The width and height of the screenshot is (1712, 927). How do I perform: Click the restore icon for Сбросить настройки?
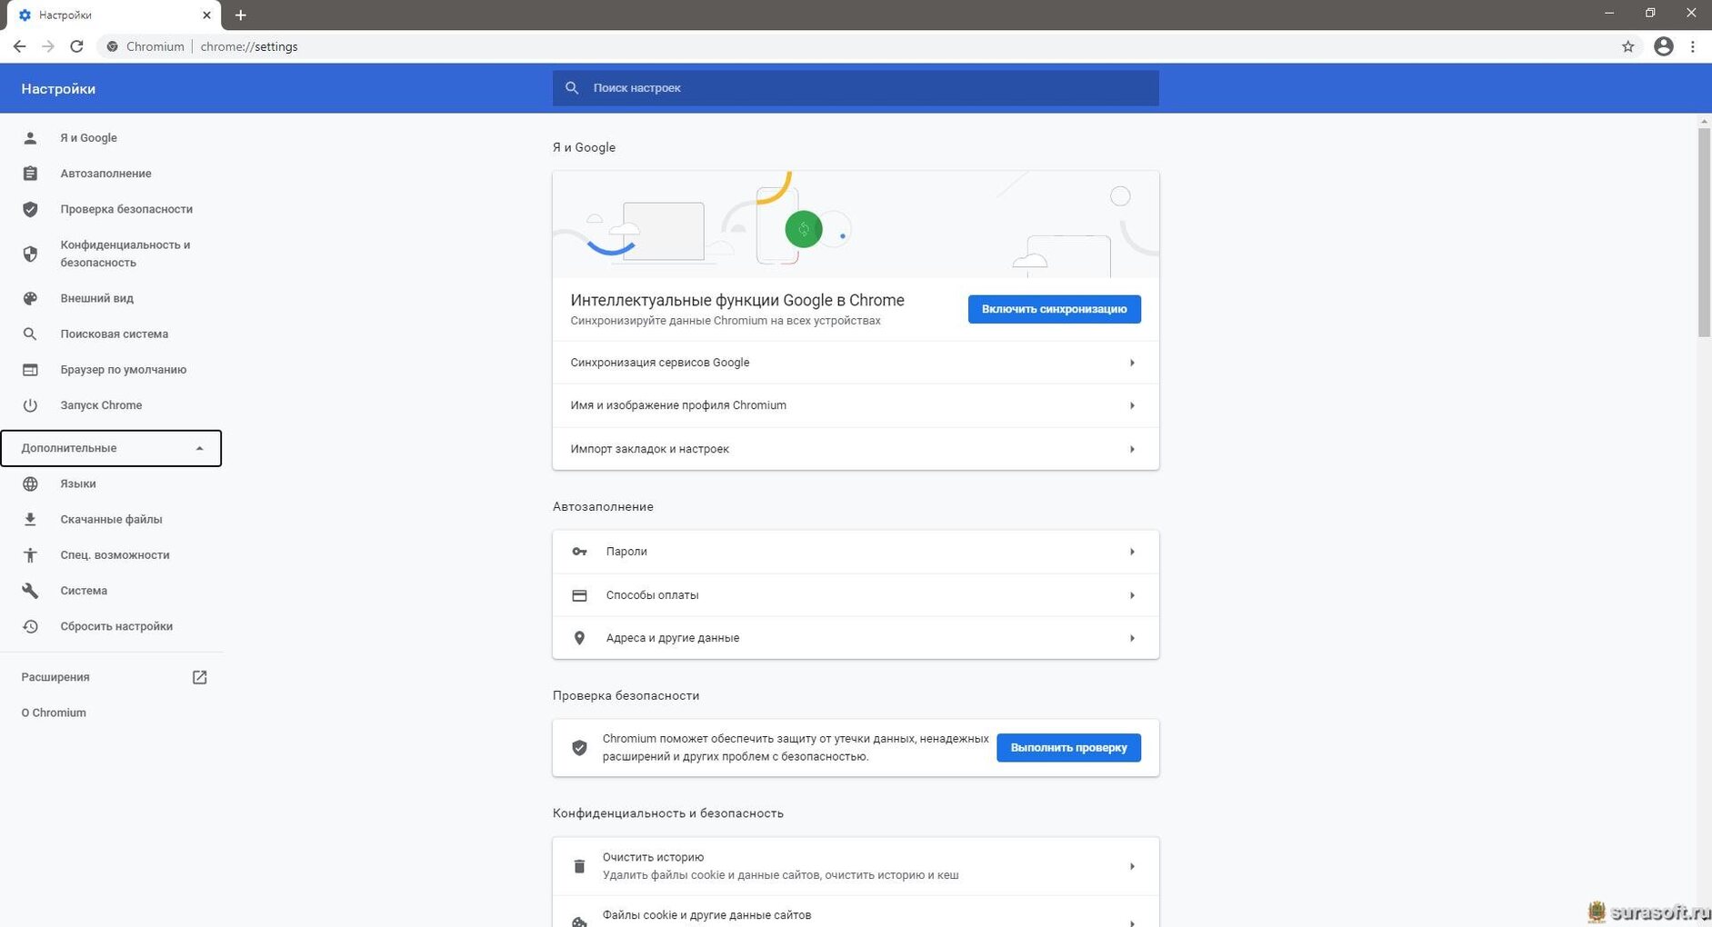click(x=30, y=626)
